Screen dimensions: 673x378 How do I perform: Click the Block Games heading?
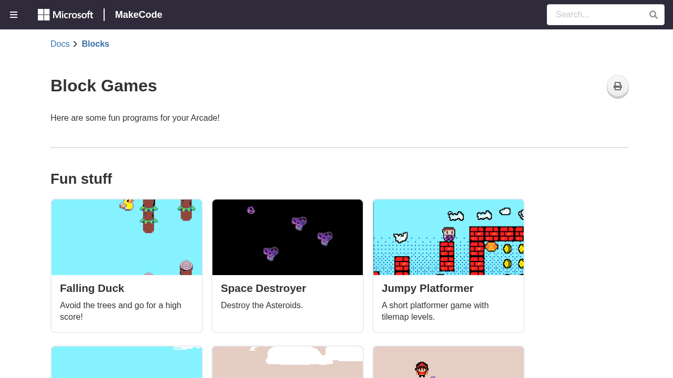pyautogui.click(x=104, y=86)
